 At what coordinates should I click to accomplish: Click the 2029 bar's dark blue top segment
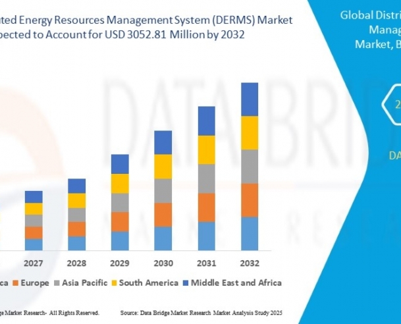point(120,164)
